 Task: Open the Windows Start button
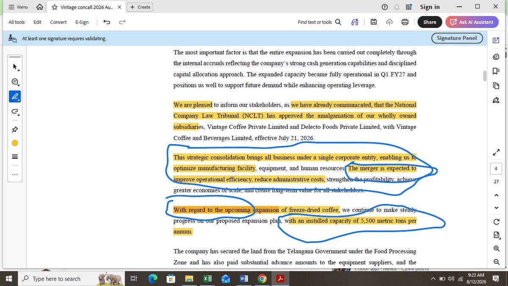coord(8,278)
